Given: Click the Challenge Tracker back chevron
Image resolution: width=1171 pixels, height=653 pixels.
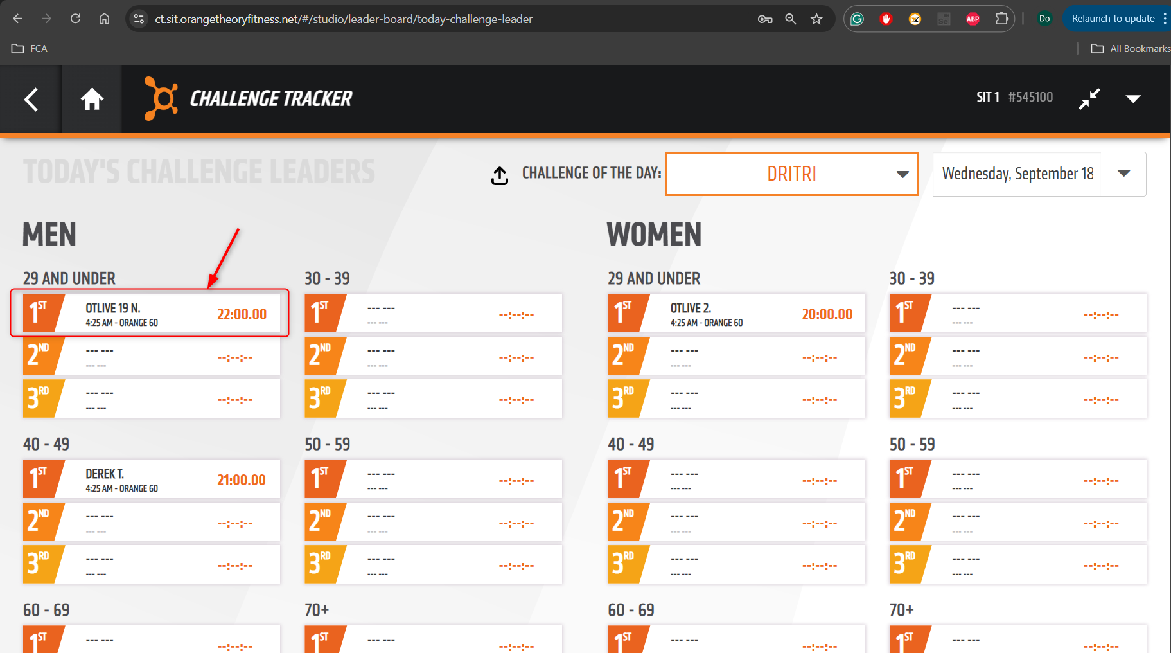Looking at the screenshot, I should click(30, 99).
